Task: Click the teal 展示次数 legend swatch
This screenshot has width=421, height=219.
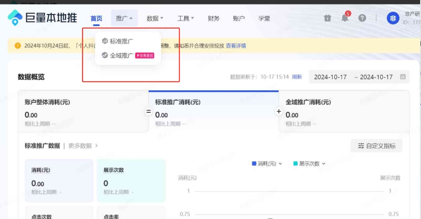Action: pos(295,163)
